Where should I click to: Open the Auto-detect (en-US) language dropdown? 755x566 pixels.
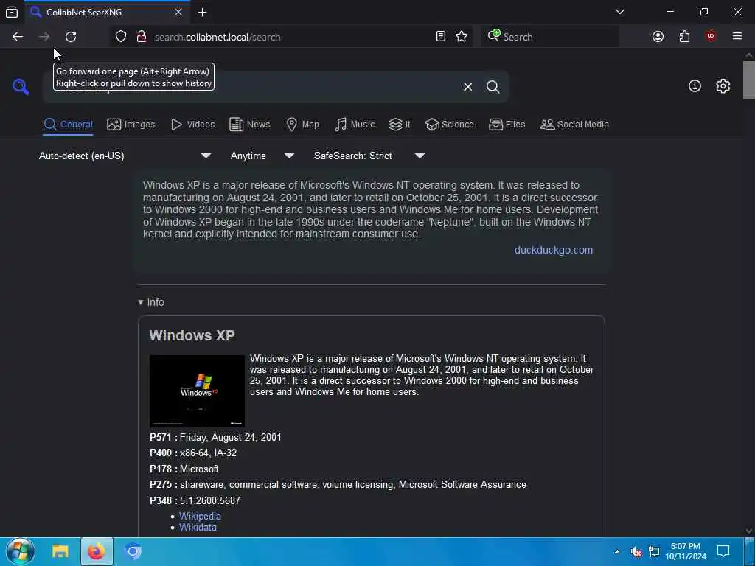click(125, 156)
